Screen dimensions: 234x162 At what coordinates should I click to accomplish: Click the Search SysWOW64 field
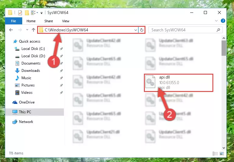point(186,30)
